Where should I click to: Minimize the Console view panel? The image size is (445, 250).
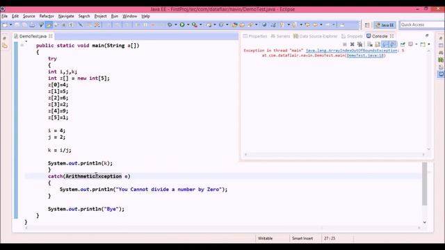(427, 35)
